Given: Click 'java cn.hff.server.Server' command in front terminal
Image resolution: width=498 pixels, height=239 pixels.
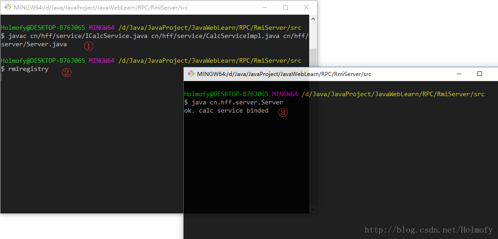Looking at the screenshot, I should (x=234, y=103).
